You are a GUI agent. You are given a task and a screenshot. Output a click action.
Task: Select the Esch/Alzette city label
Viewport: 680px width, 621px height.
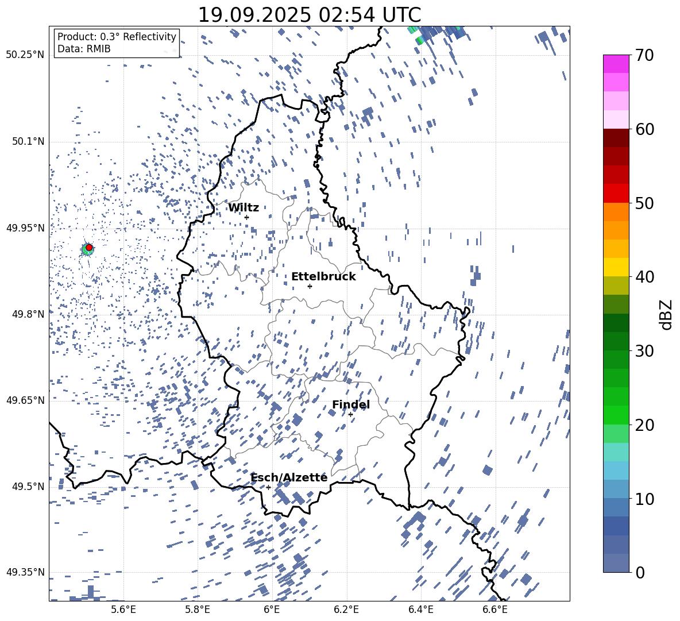(289, 478)
